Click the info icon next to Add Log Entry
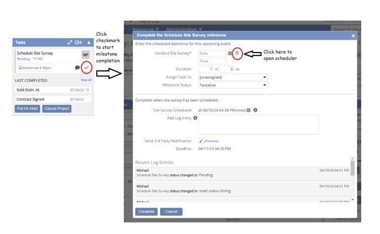 pyautogui.click(x=196, y=118)
